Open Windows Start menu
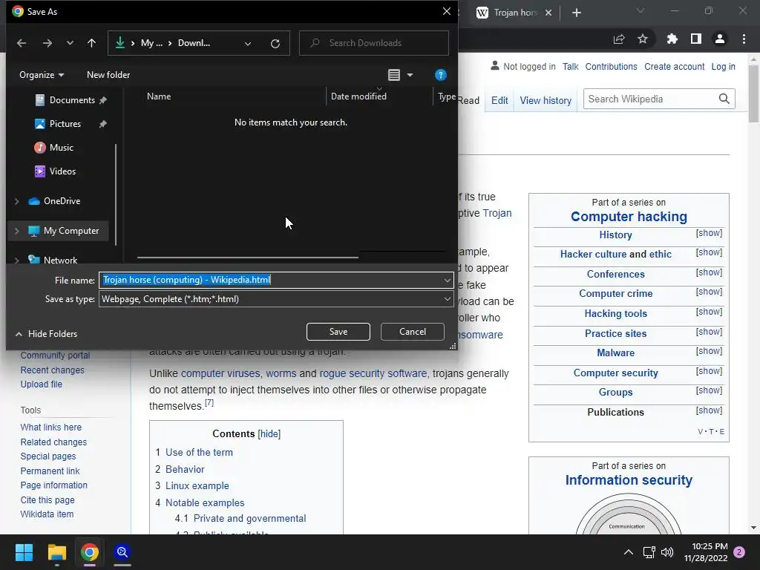Screen dimensions: 760x570 click(x=24, y=552)
